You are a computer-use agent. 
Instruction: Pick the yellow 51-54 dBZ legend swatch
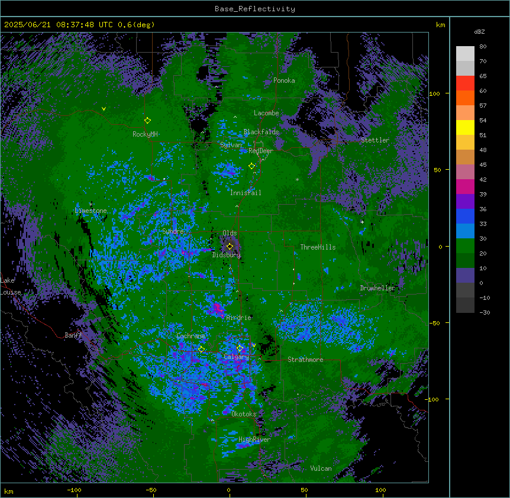[x=465, y=127]
